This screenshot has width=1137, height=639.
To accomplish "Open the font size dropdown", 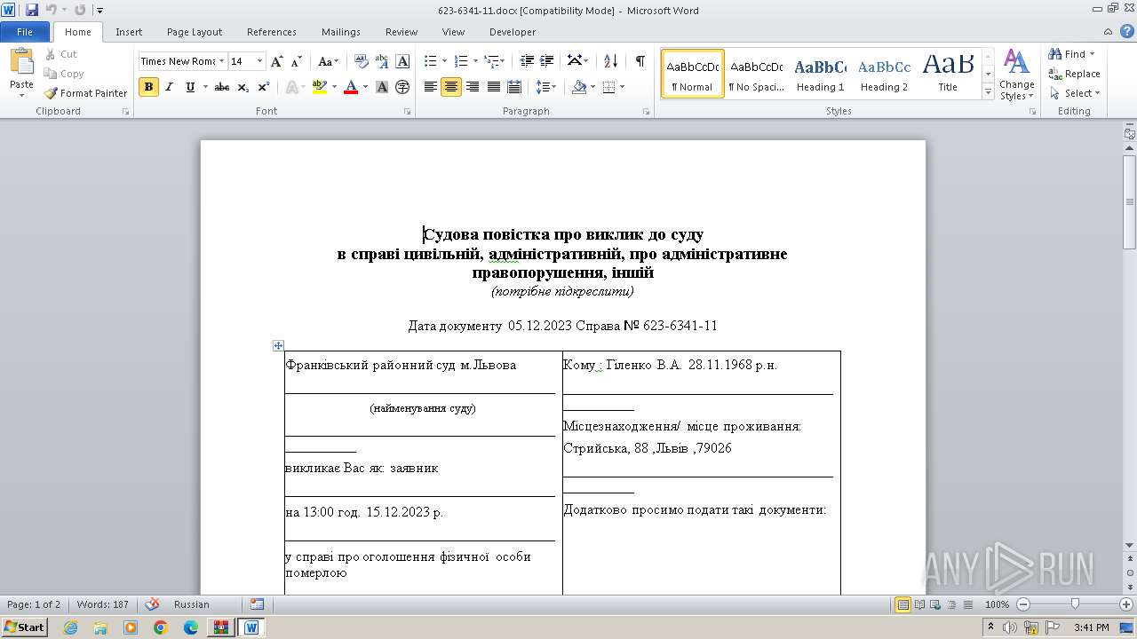I will [259, 61].
